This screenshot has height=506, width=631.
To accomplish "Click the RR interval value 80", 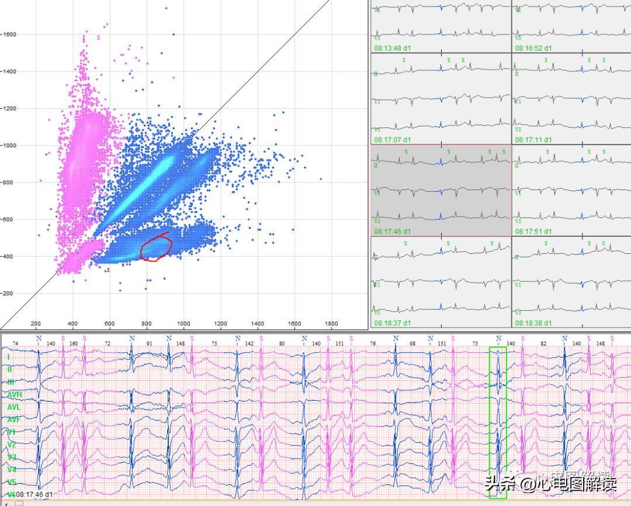I will coord(282,343).
